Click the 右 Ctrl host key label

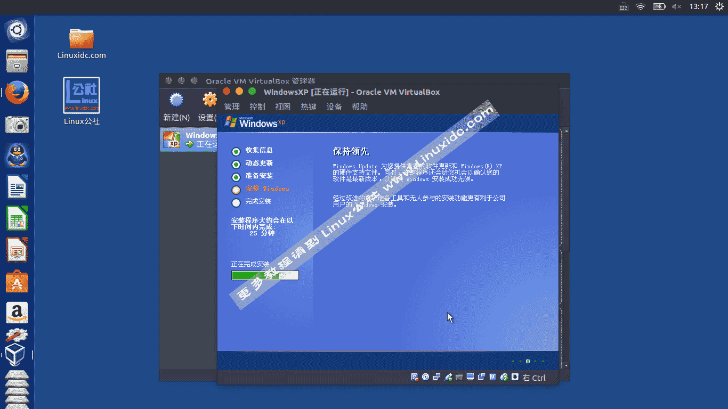(x=534, y=378)
